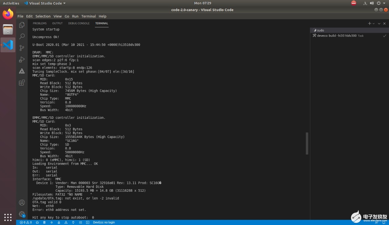Select the deveco: build - hi3516dv300 task terminal
Viewport: 389px width, 225px height.
pyautogui.click(x=349, y=36)
